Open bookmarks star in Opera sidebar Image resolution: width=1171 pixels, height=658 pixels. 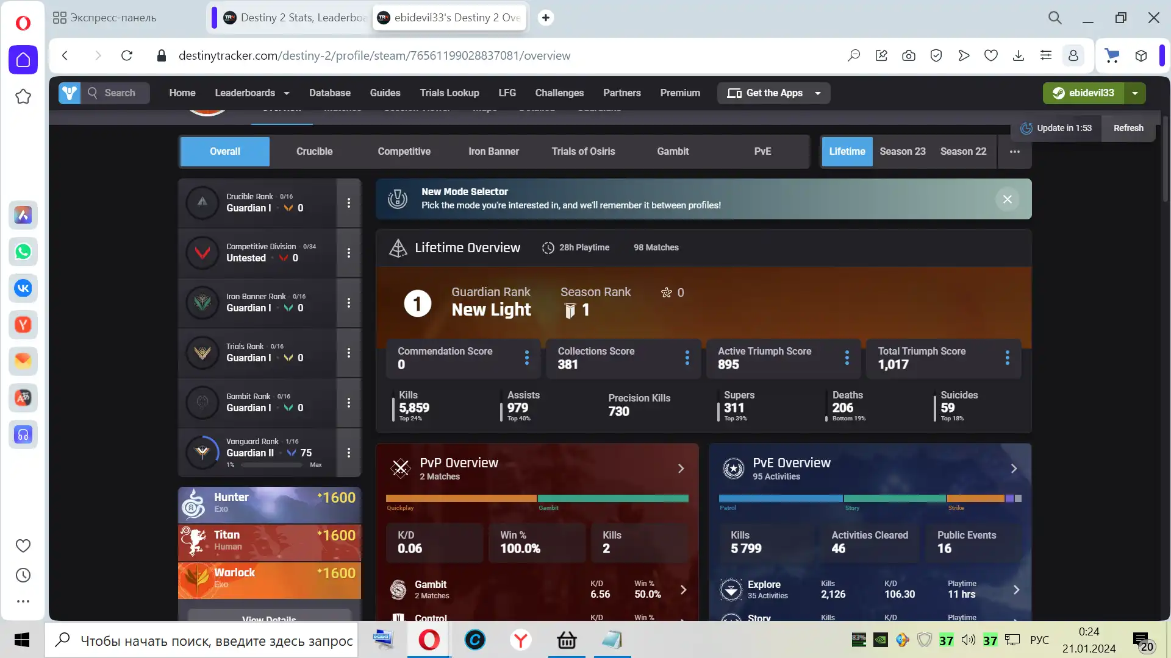(23, 96)
